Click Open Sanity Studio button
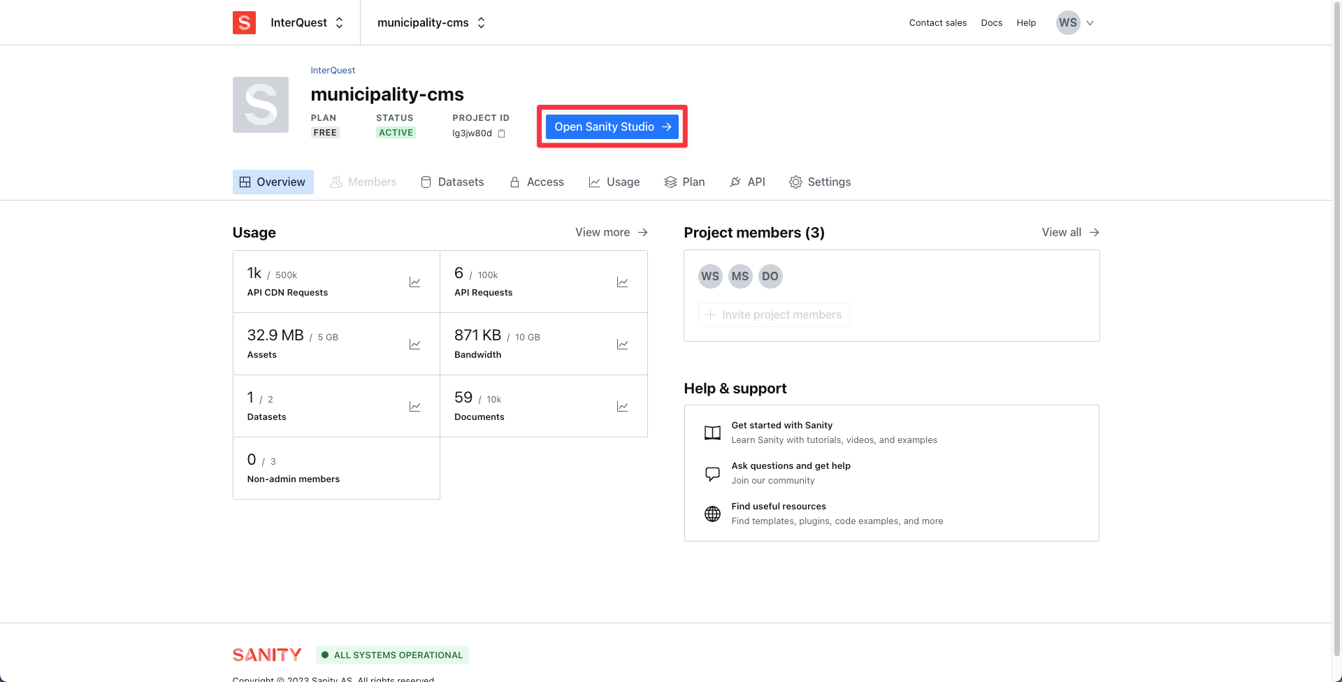 click(612, 126)
